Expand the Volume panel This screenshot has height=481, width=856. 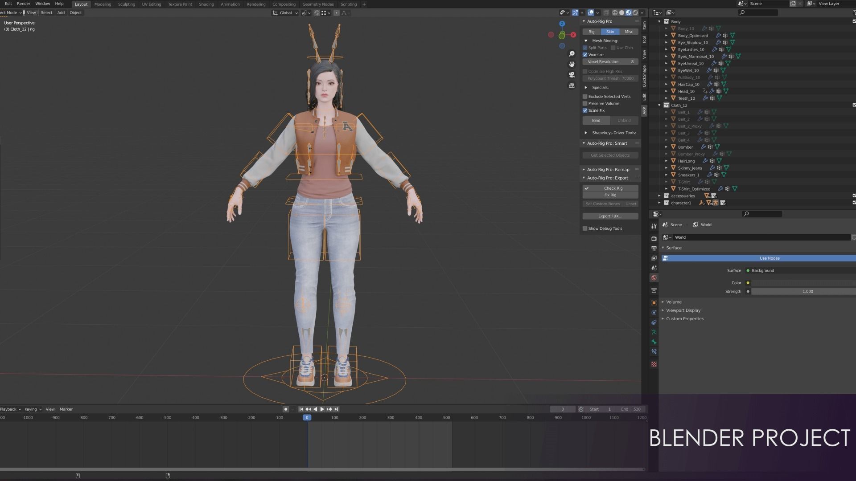(674, 302)
